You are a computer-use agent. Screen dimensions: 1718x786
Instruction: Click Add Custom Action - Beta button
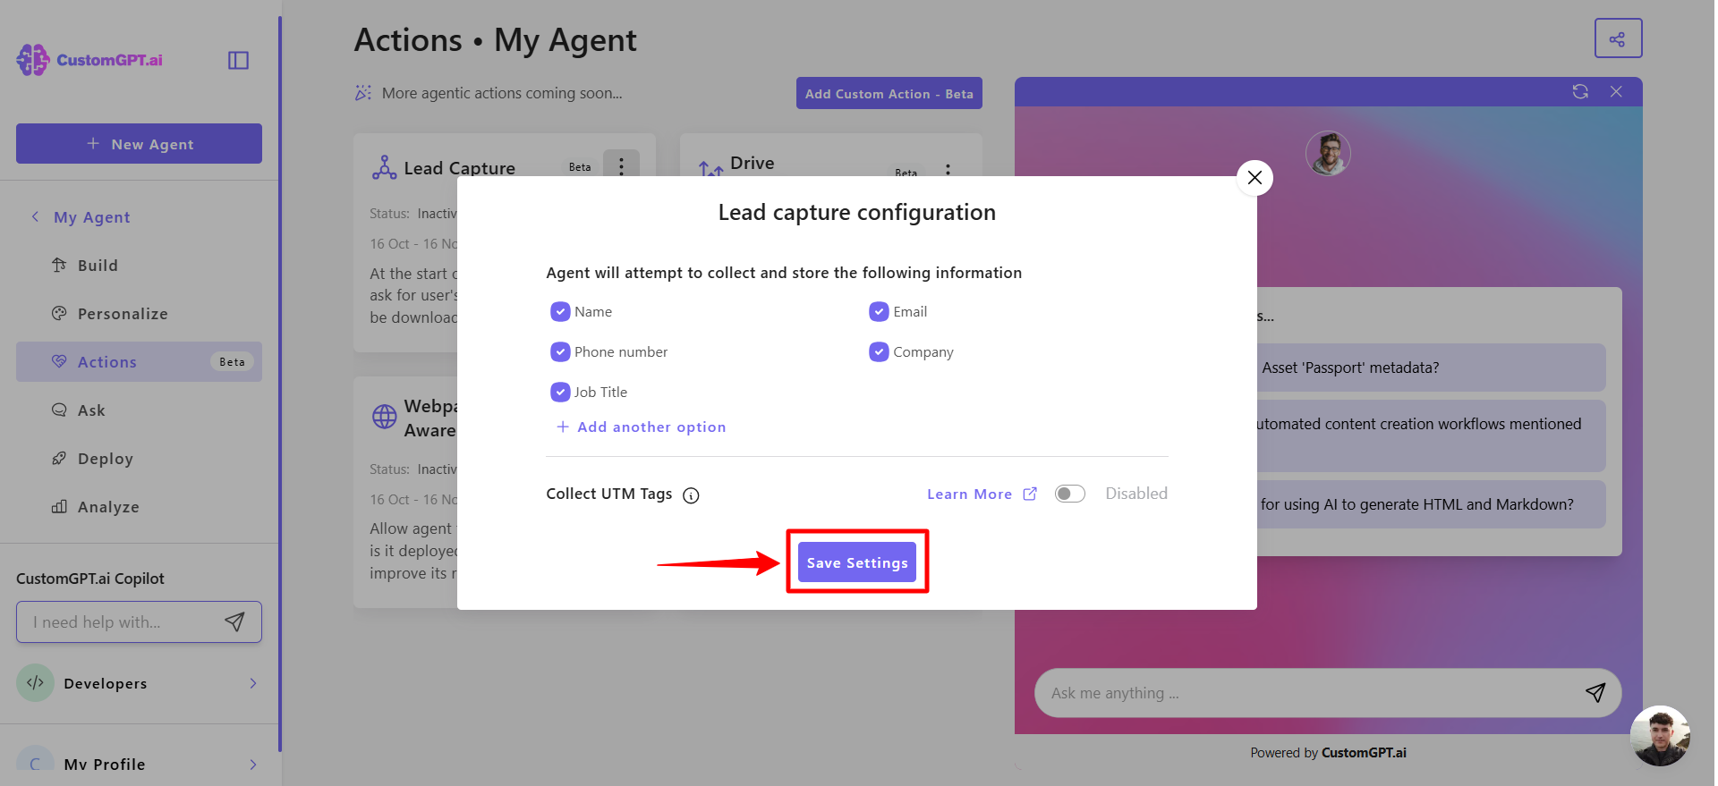[x=889, y=94]
